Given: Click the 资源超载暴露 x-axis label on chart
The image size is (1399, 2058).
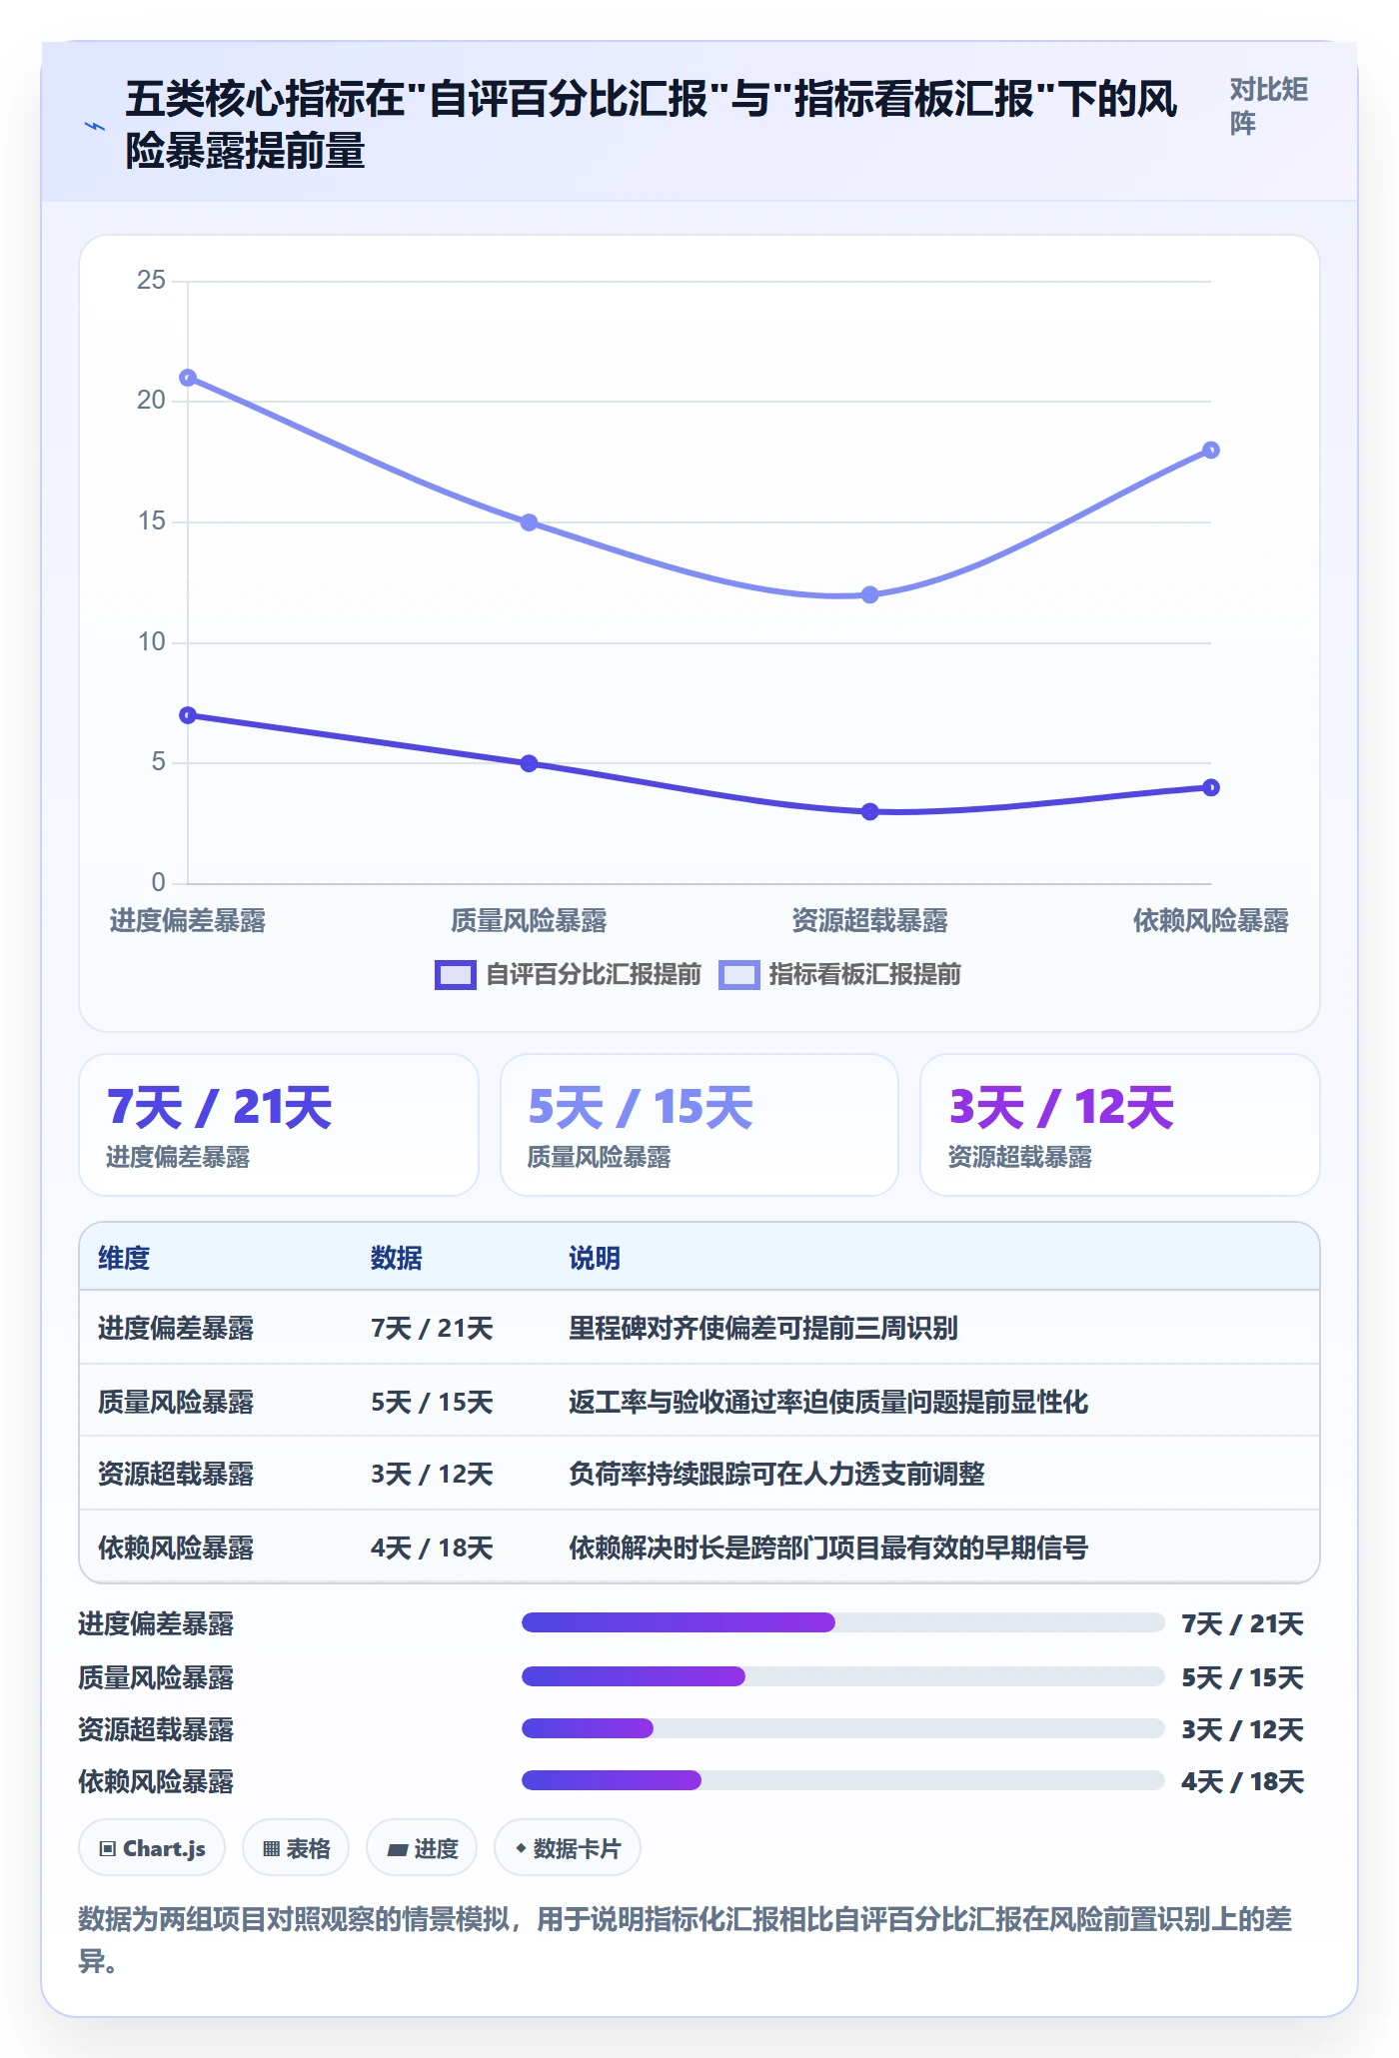Looking at the screenshot, I should (870, 920).
